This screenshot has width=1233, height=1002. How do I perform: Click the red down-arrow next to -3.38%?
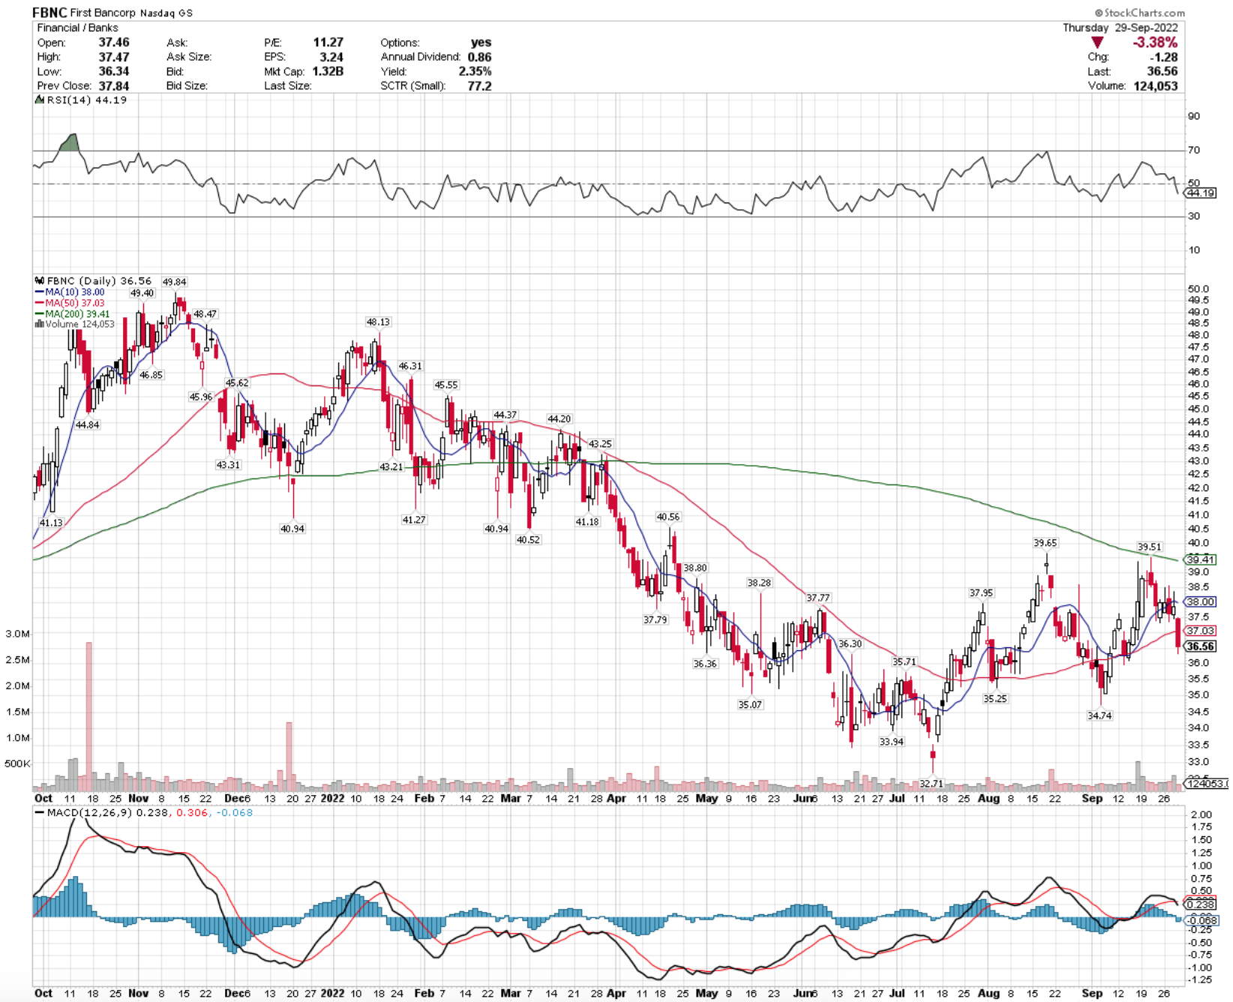coord(1097,43)
